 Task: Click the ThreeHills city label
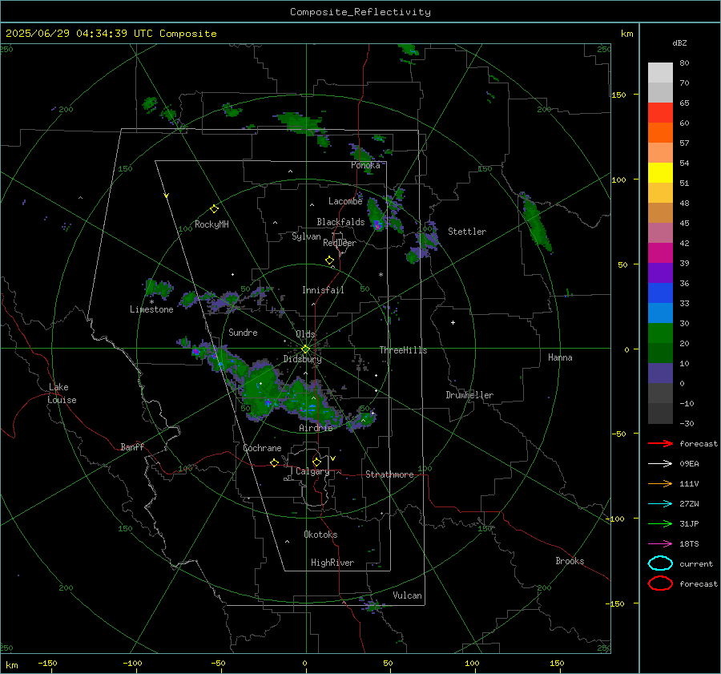point(403,350)
